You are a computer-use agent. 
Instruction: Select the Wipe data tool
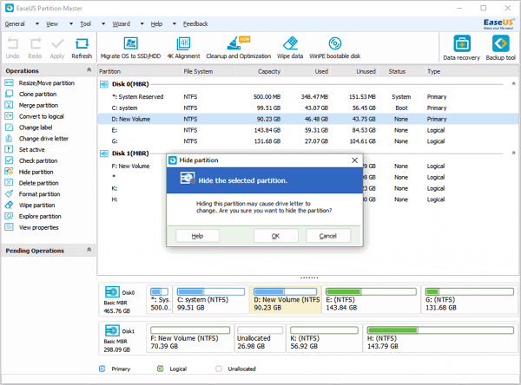pyautogui.click(x=290, y=48)
